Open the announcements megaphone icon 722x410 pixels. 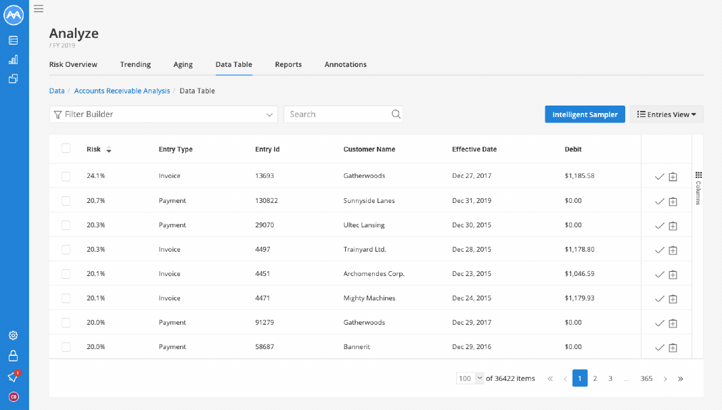pos(14,377)
